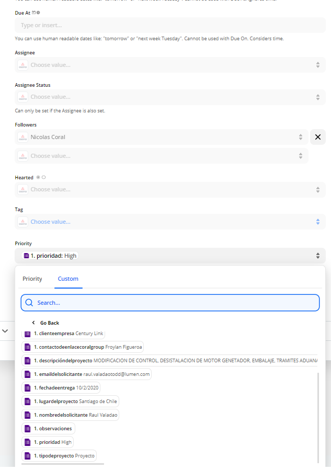This screenshot has height=470, width=331.
Task: Click the form icon beside fechadeentrega
Action: (x=28, y=388)
